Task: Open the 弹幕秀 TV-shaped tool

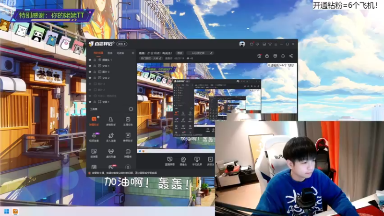Action: tap(128, 153)
